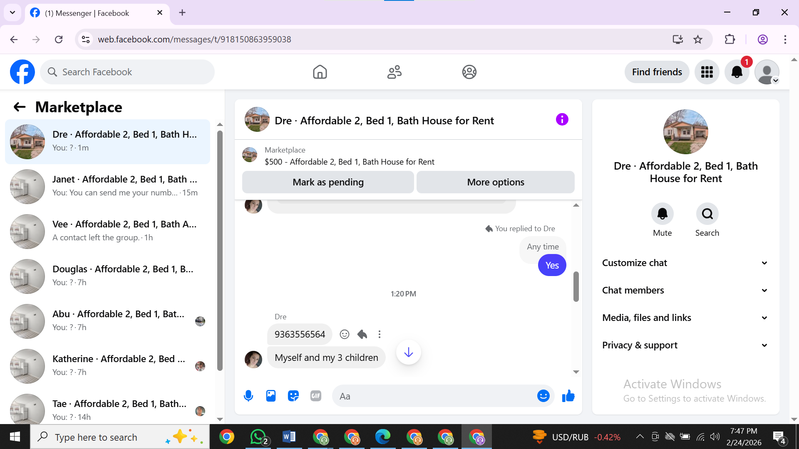
Task: Open notifications bell with red badge
Action: point(737,72)
